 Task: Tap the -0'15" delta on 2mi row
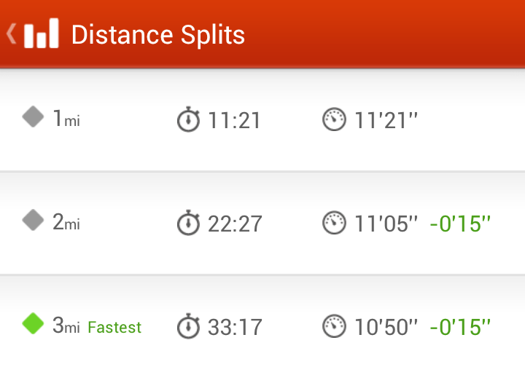point(460,224)
